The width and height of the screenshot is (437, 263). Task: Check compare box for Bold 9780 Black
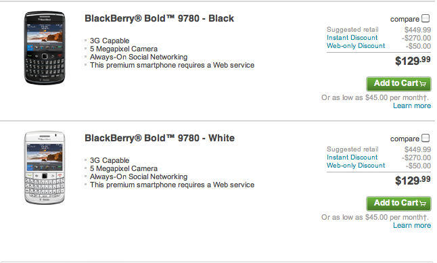pos(425,18)
